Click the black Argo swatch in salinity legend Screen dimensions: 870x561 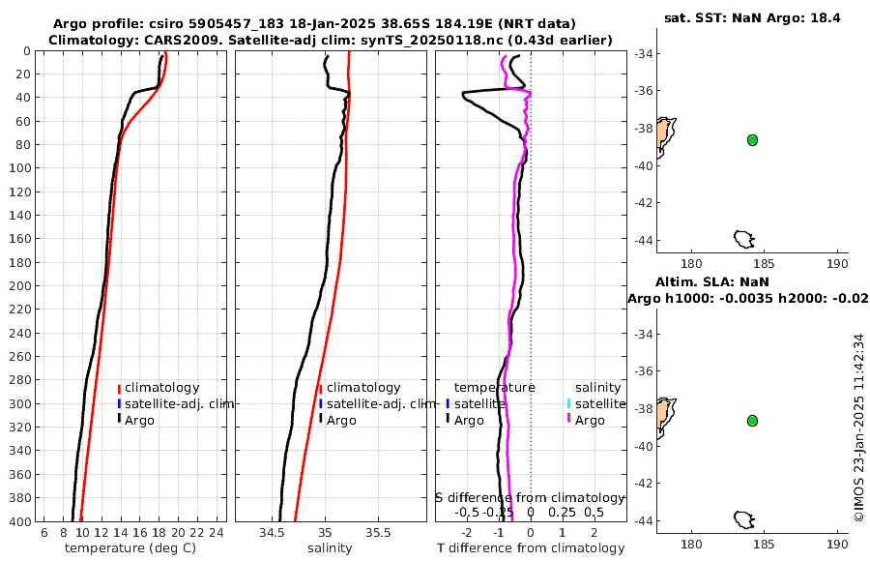click(x=321, y=418)
